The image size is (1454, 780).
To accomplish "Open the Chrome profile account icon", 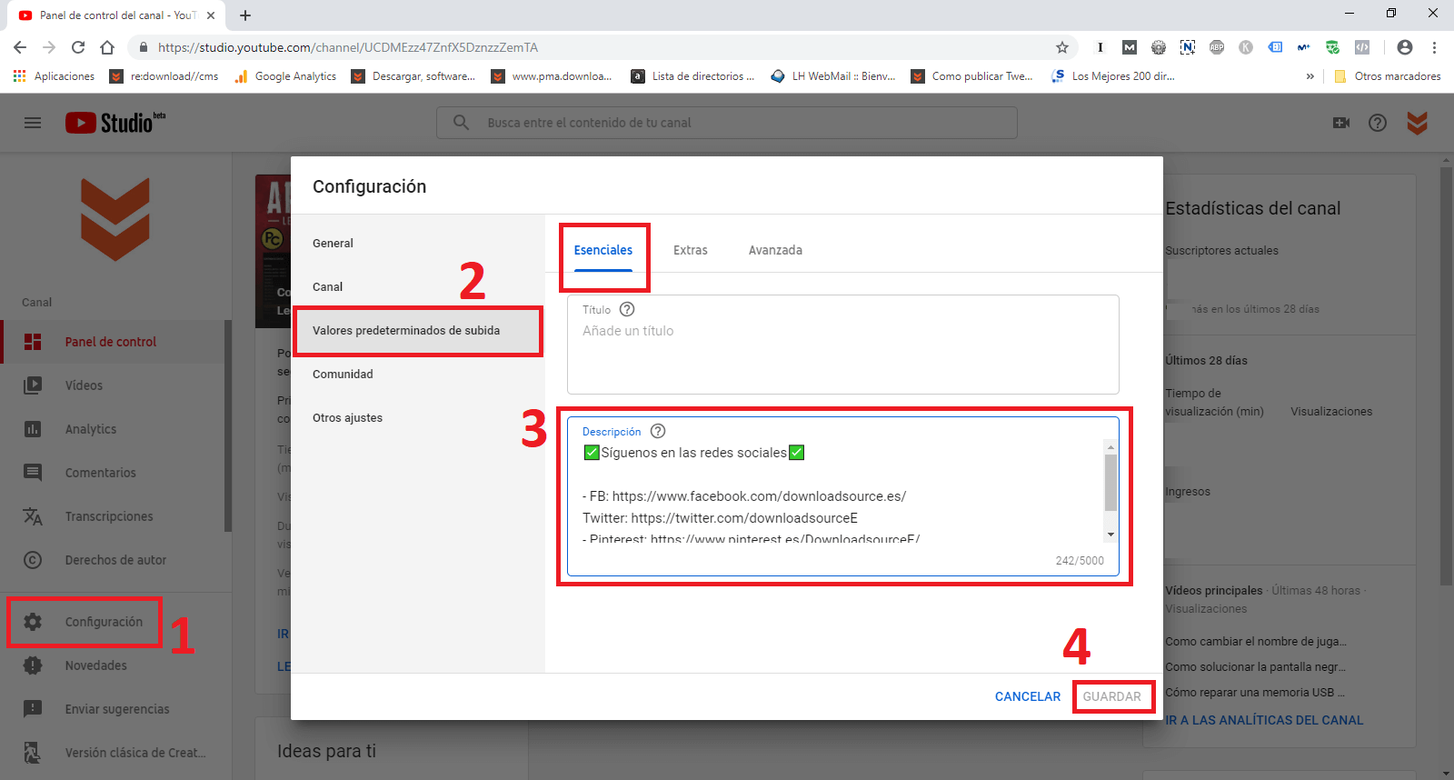I will [1405, 47].
